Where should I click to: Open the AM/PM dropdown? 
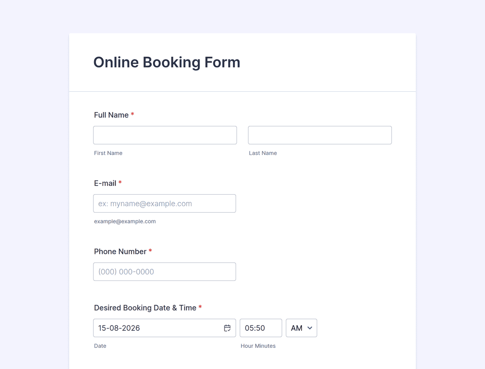(x=301, y=328)
